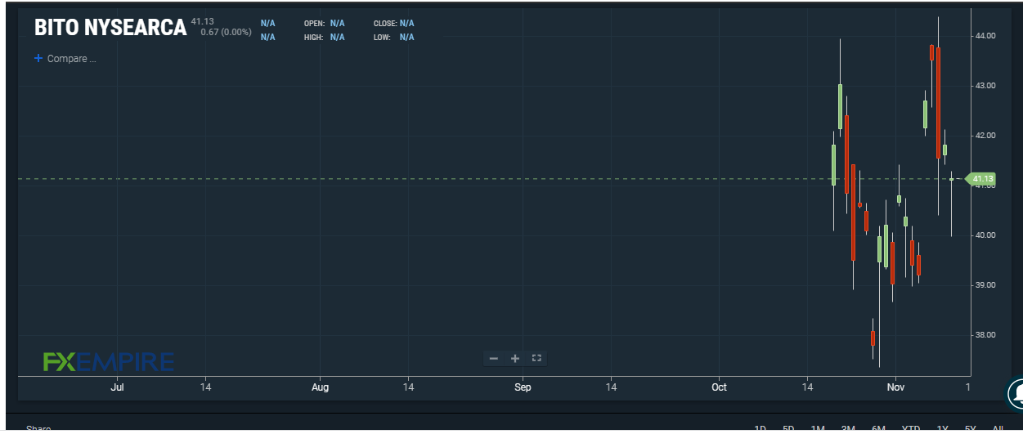Image resolution: width=1023 pixels, height=434 pixels.
Task: Select the 6M time range tab
Action: click(x=879, y=429)
